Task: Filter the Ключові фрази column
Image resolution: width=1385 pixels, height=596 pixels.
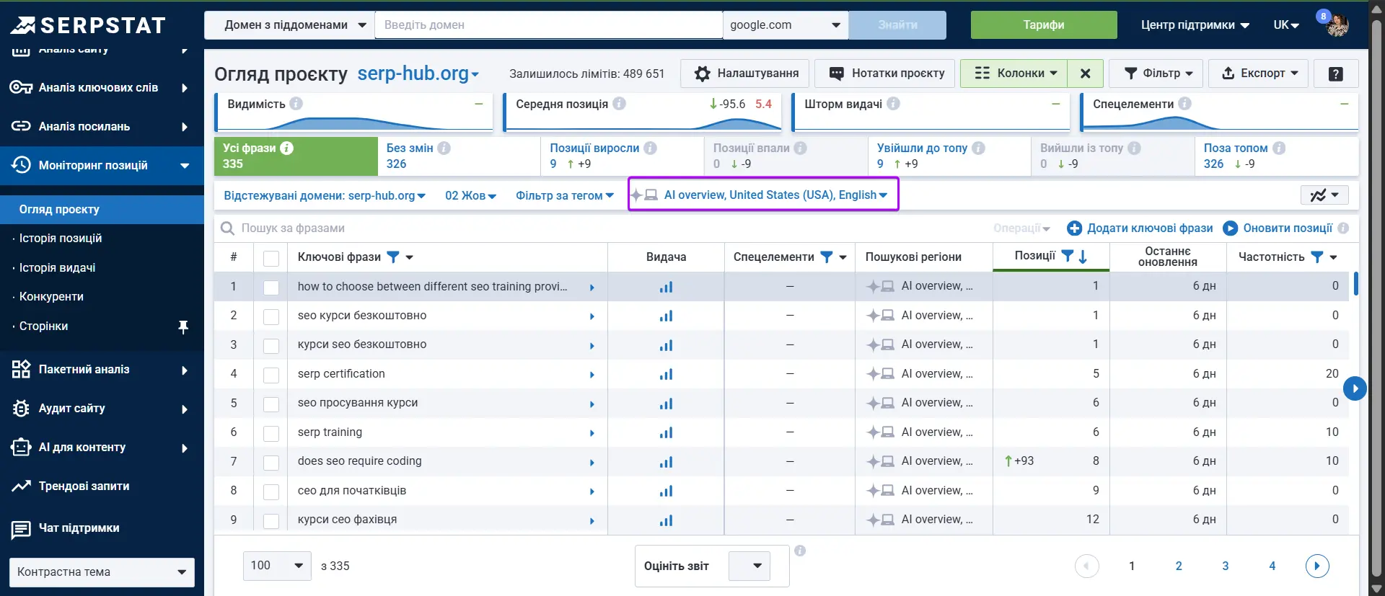Action: [393, 257]
